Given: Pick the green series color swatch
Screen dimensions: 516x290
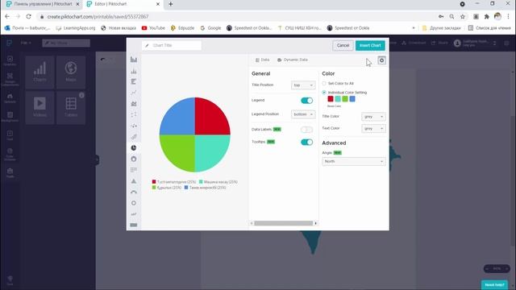Looking at the screenshot, I should (345, 98).
